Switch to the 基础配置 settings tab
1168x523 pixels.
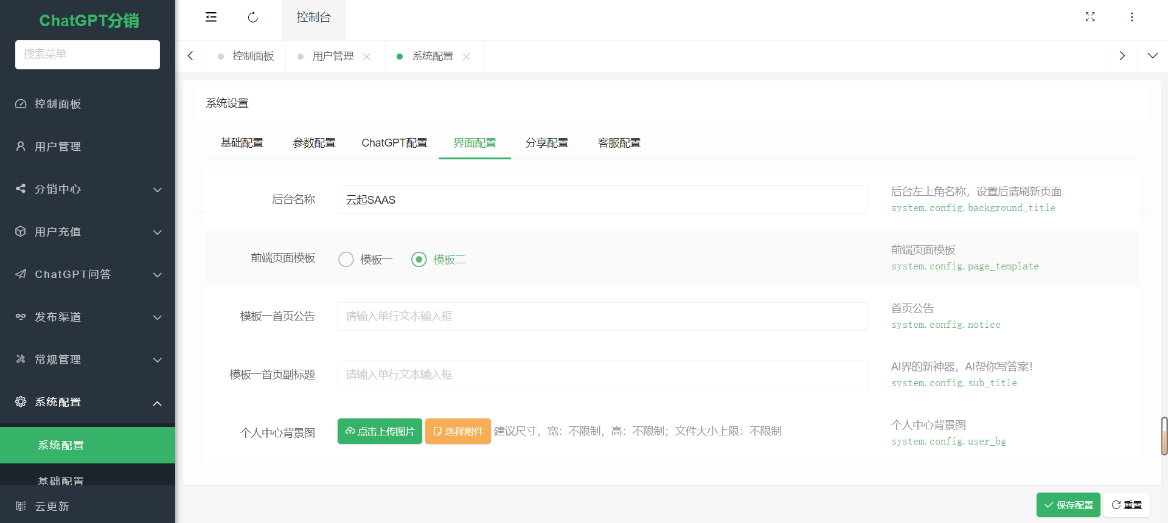pos(242,143)
